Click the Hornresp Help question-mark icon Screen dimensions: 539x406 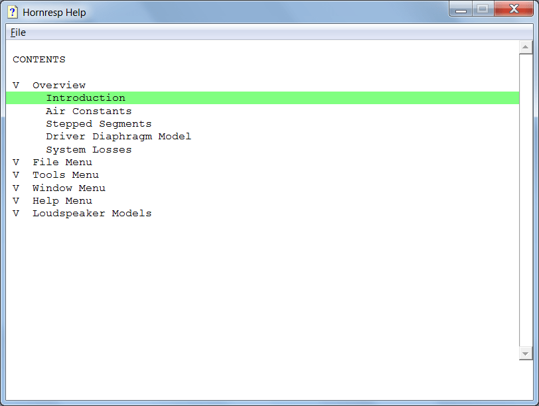(x=13, y=13)
